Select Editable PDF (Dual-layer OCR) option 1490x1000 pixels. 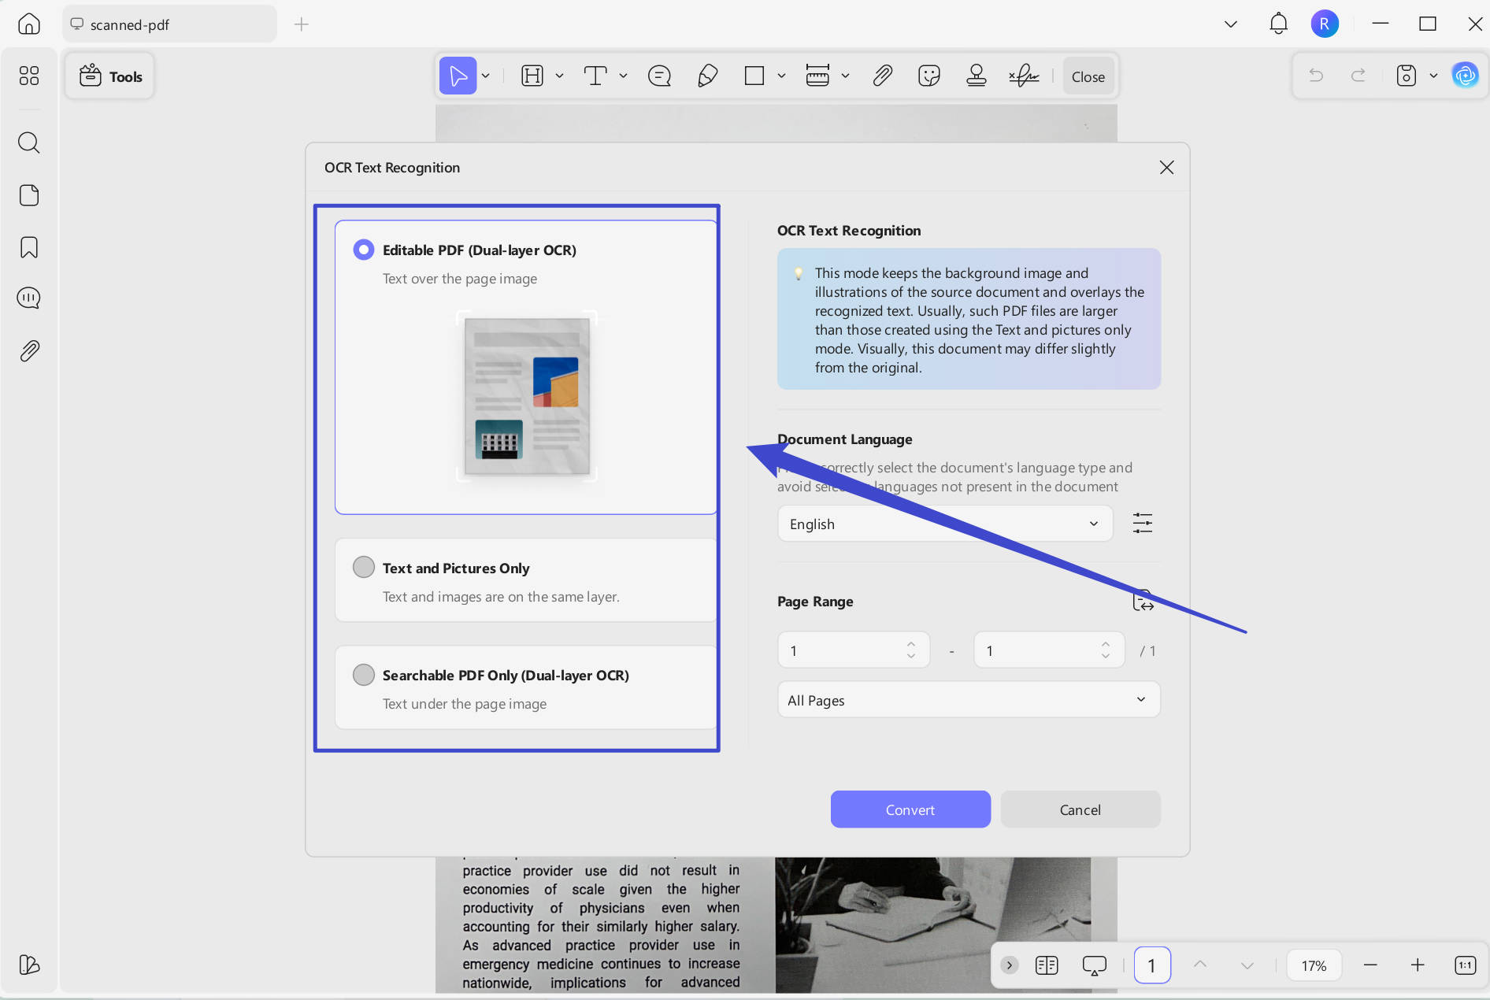(x=363, y=250)
